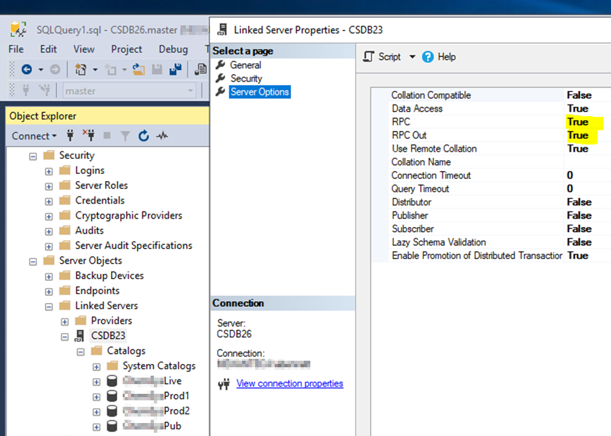
Task: Select the General page in Select a page
Action: 245,65
